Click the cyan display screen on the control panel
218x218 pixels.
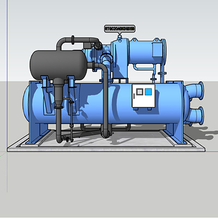(x=148, y=92)
